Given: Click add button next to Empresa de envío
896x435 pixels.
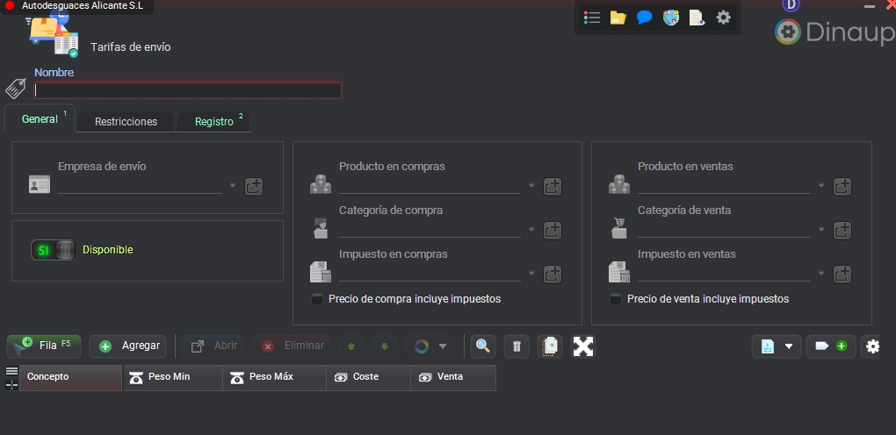Looking at the screenshot, I should point(254,186).
